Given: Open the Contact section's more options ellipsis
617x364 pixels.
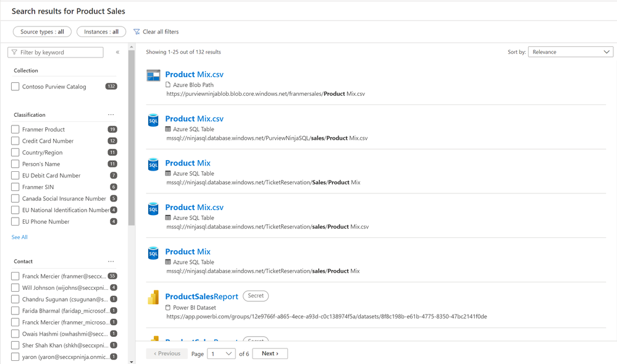Looking at the screenshot, I should [x=111, y=261].
